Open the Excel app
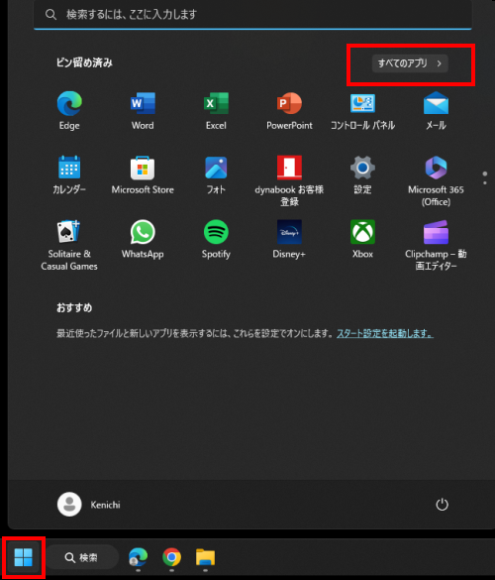Image resolution: width=495 pixels, height=580 pixels. pyautogui.click(x=216, y=110)
